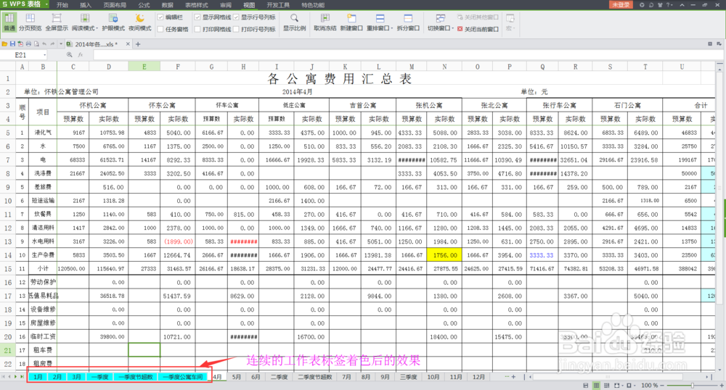Image resolution: width=726 pixels, height=390 pixels.
Task: Open the 数据 (Data) ribbon tab
Action: (168, 4)
